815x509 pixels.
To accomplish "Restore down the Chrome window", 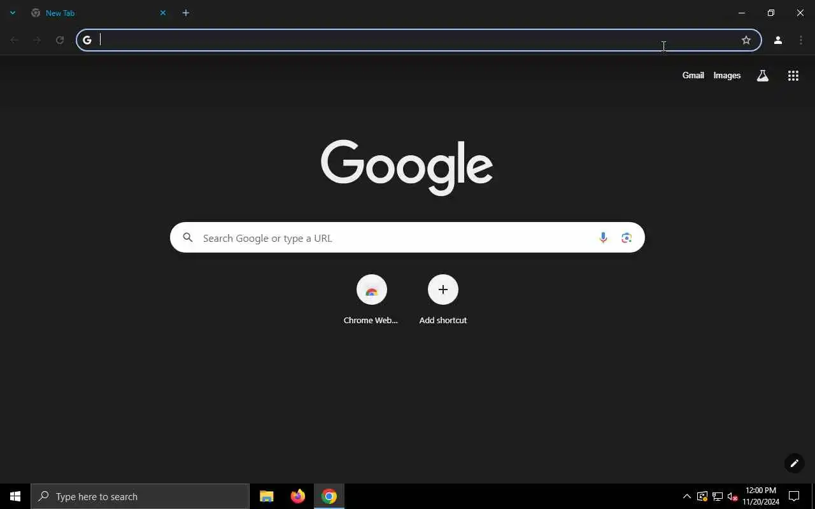I will pos(771,13).
